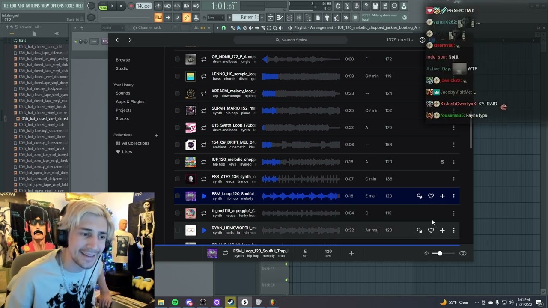Open more options for FSS_ATE2_136 row

click(x=454, y=179)
